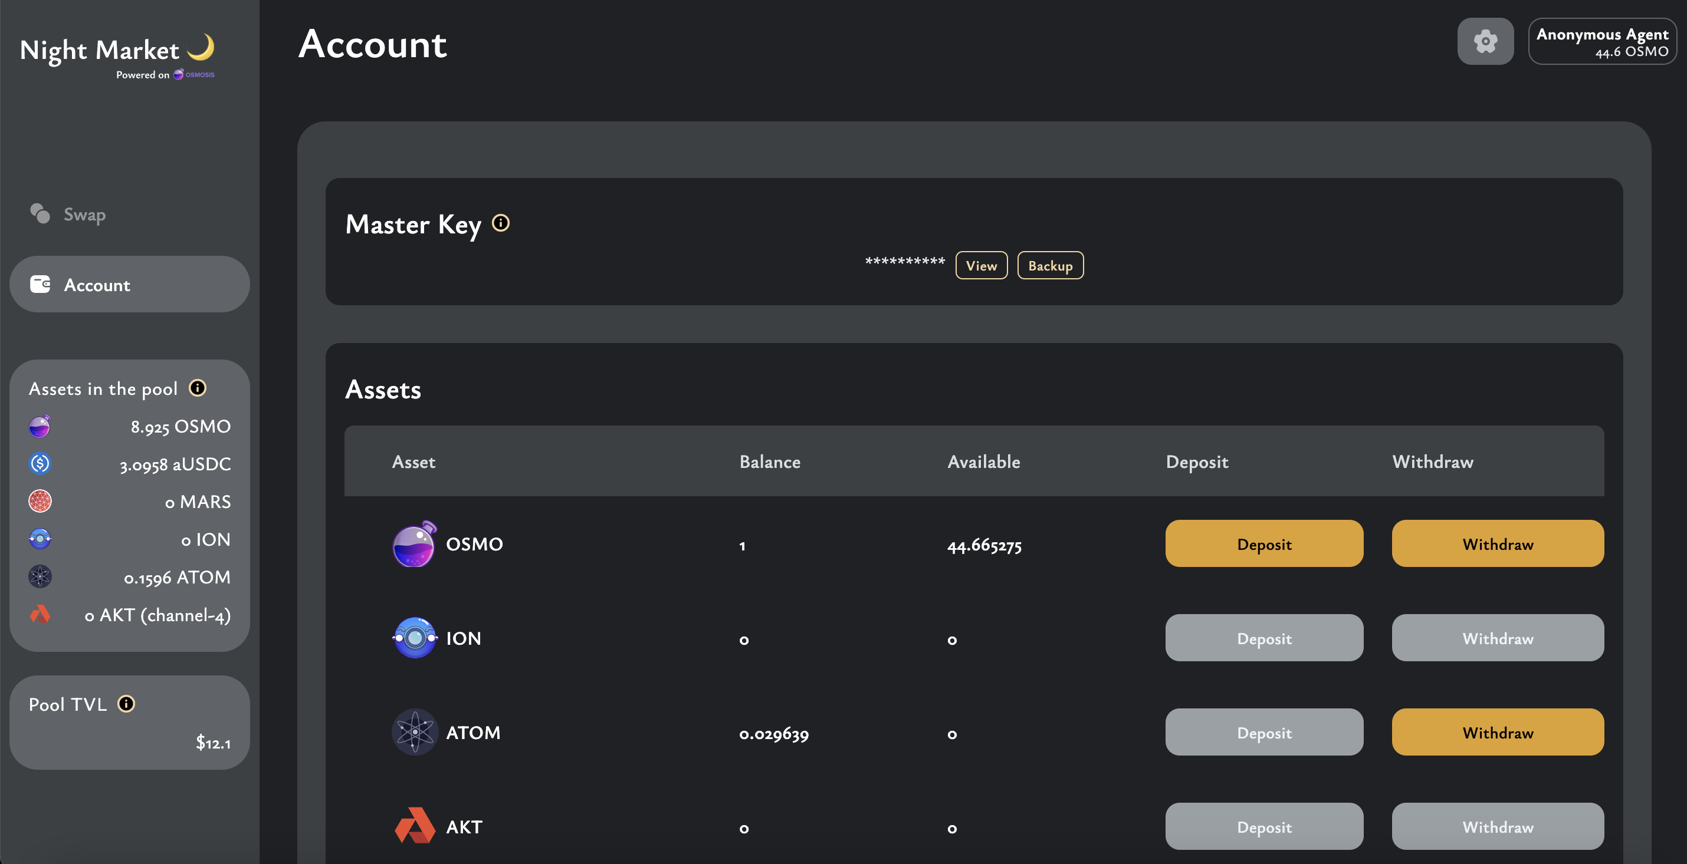Click the Master Key info icon
This screenshot has width=1687, height=864.
500,223
